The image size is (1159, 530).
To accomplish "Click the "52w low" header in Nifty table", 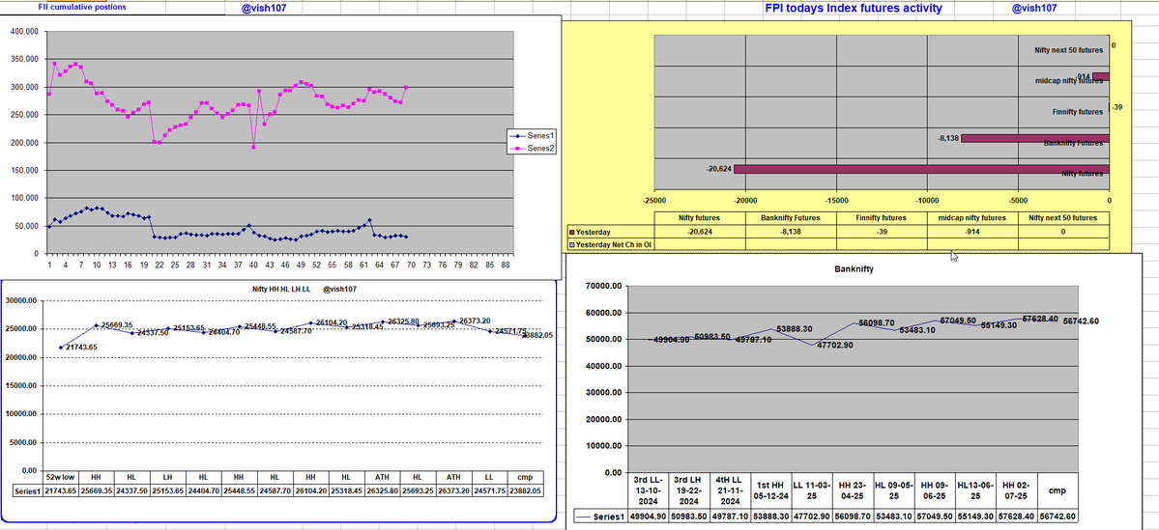I will 61,477.
